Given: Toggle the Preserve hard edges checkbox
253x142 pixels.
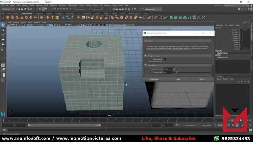Looking at the screenshot, I should pos(164,62).
